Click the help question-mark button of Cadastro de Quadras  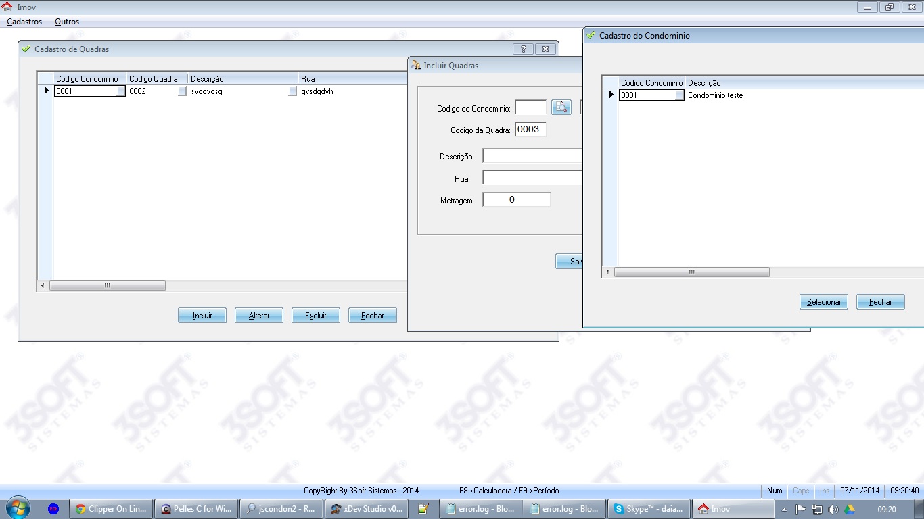point(523,49)
